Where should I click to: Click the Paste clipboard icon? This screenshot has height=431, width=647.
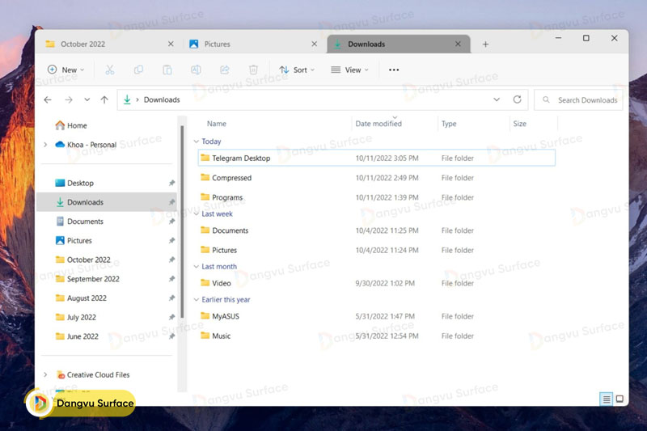pyautogui.click(x=167, y=70)
